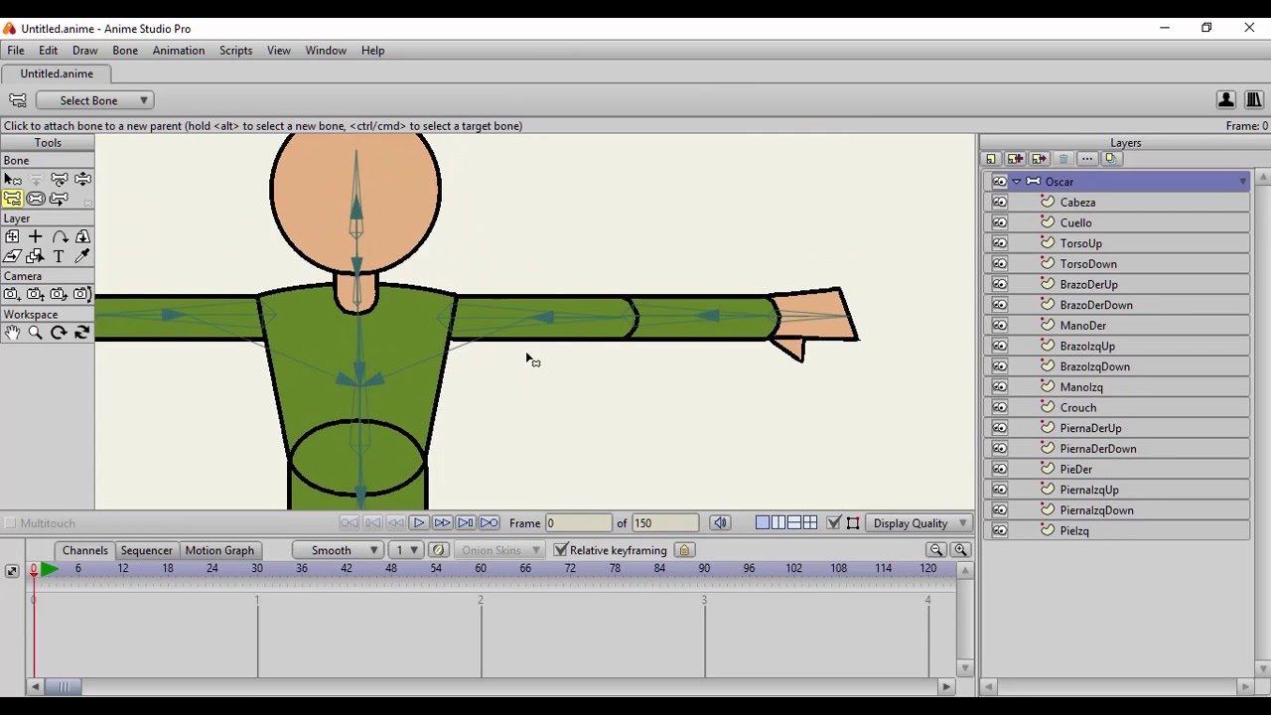The image size is (1271, 715).
Task: Hide the Cuello layer
Action: [x=1000, y=222]
